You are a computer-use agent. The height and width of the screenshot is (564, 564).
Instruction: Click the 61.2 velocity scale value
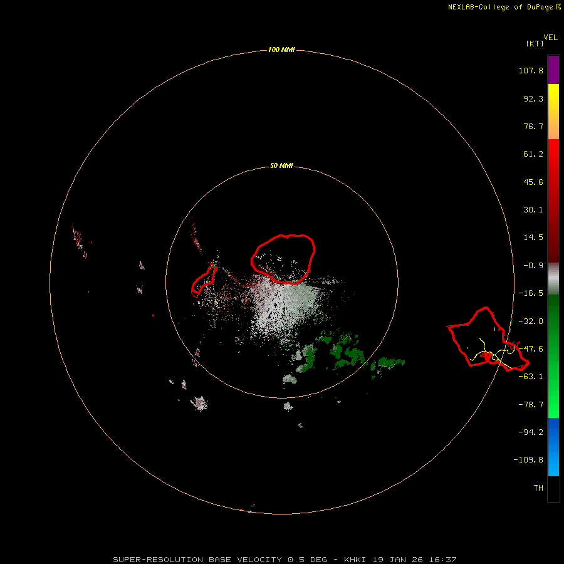click(533, 154)
